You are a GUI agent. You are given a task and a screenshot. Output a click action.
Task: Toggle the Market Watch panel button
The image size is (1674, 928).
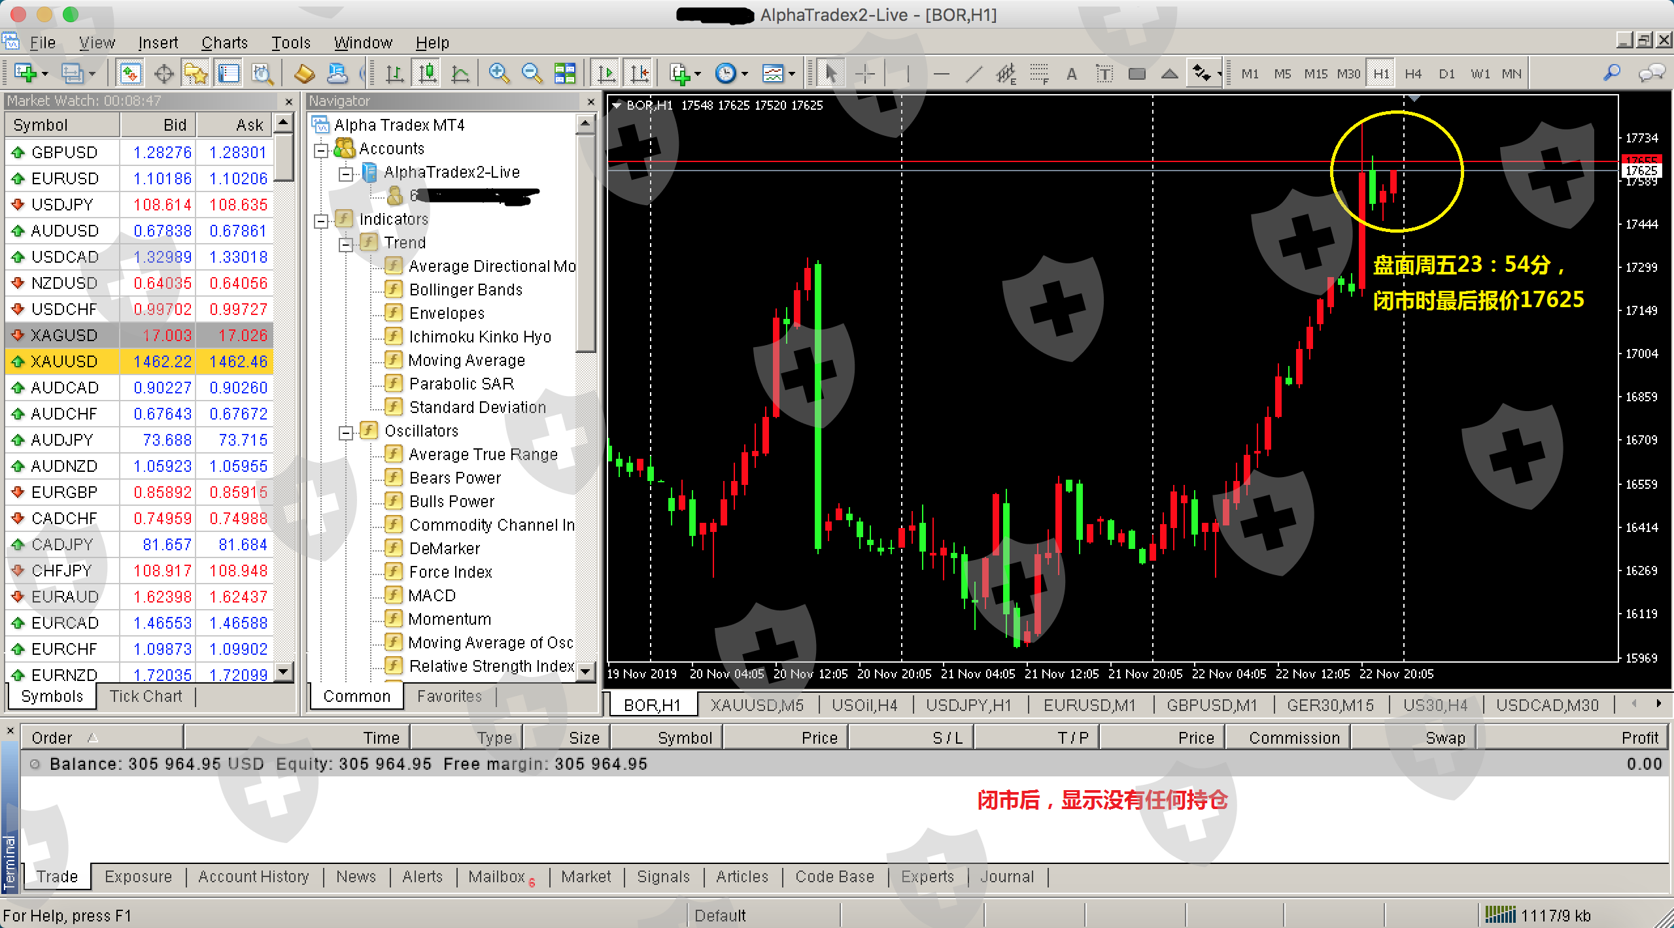point(130,73)
